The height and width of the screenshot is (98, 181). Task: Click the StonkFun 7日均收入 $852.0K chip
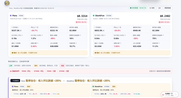point(100,94)
